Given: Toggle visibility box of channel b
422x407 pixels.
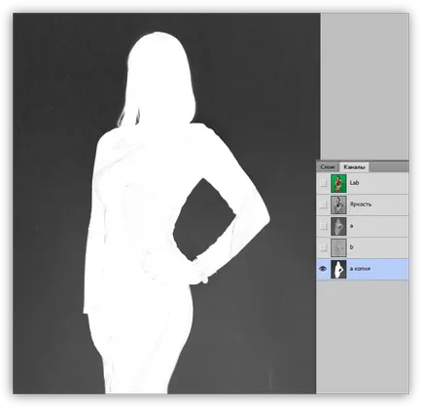Looking at the screenshot, I should [x=323, y=247].
